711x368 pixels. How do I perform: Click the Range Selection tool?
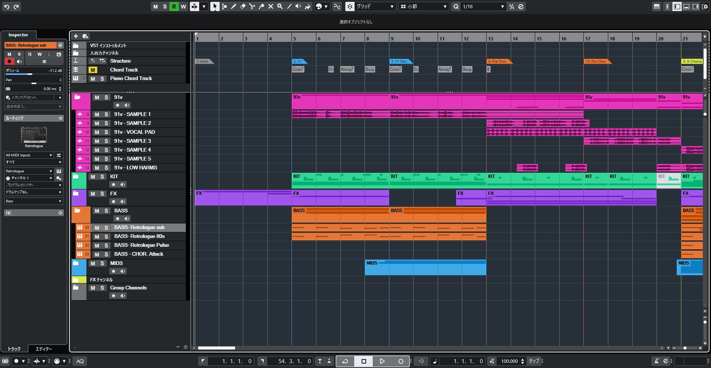224,7
